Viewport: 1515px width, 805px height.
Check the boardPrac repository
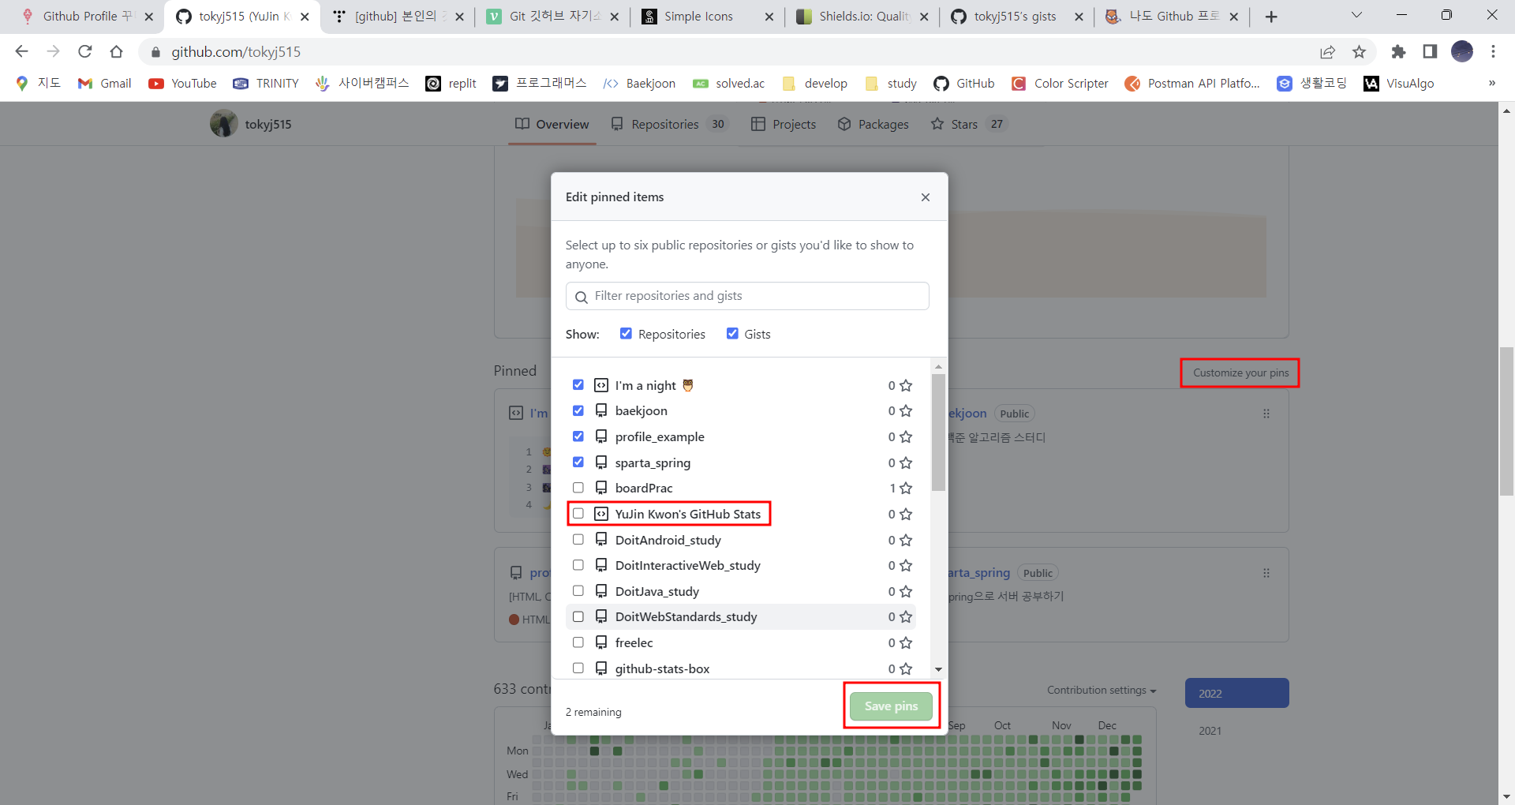click(578, 488)
